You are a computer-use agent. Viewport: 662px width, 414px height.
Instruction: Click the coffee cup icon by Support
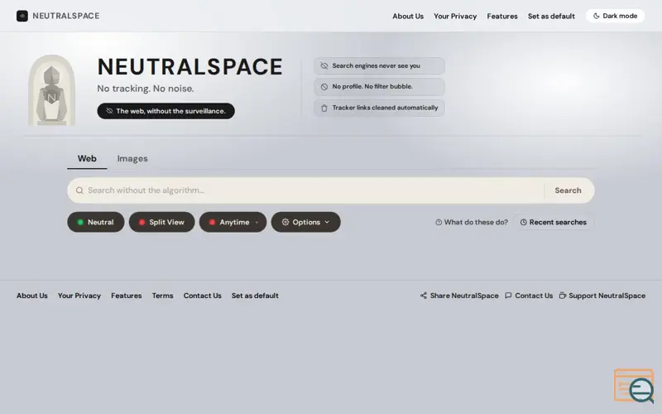[x=563, y=296]
